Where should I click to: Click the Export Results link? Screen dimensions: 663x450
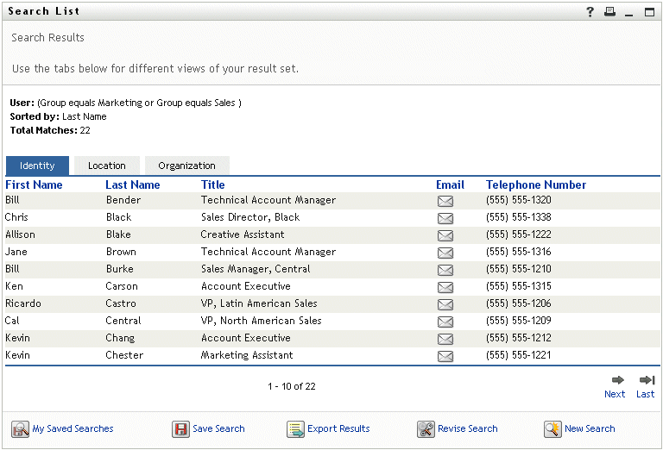coord(338,428)
